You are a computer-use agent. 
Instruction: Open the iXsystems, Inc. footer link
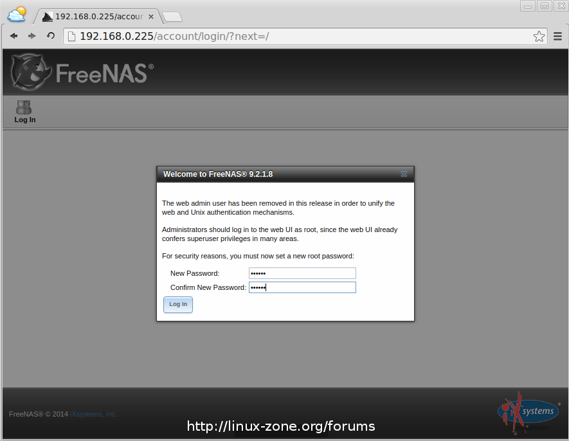coord(94,414)
